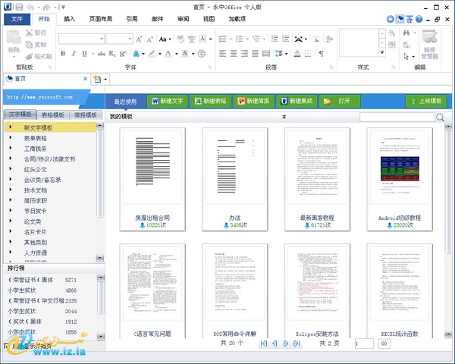Click the numbered list icon
This screenshot has height=364, width=455.
(240, 39)
